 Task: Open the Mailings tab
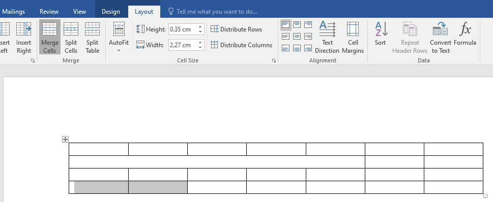coord(14,12)
